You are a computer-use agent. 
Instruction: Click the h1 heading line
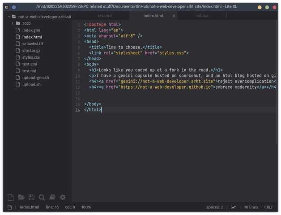[x=156, y=70]
